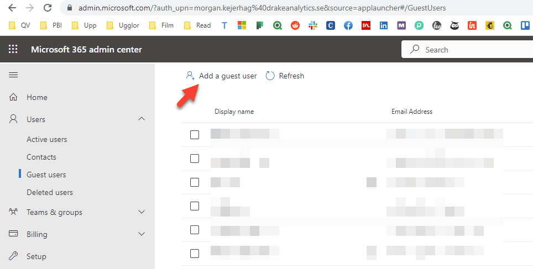This screenshot has height=269, width=533.
Task: Click the Users label in the sidebar
Action: [36, 119]
